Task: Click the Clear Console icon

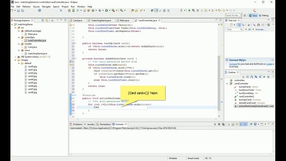Action: 229,124
